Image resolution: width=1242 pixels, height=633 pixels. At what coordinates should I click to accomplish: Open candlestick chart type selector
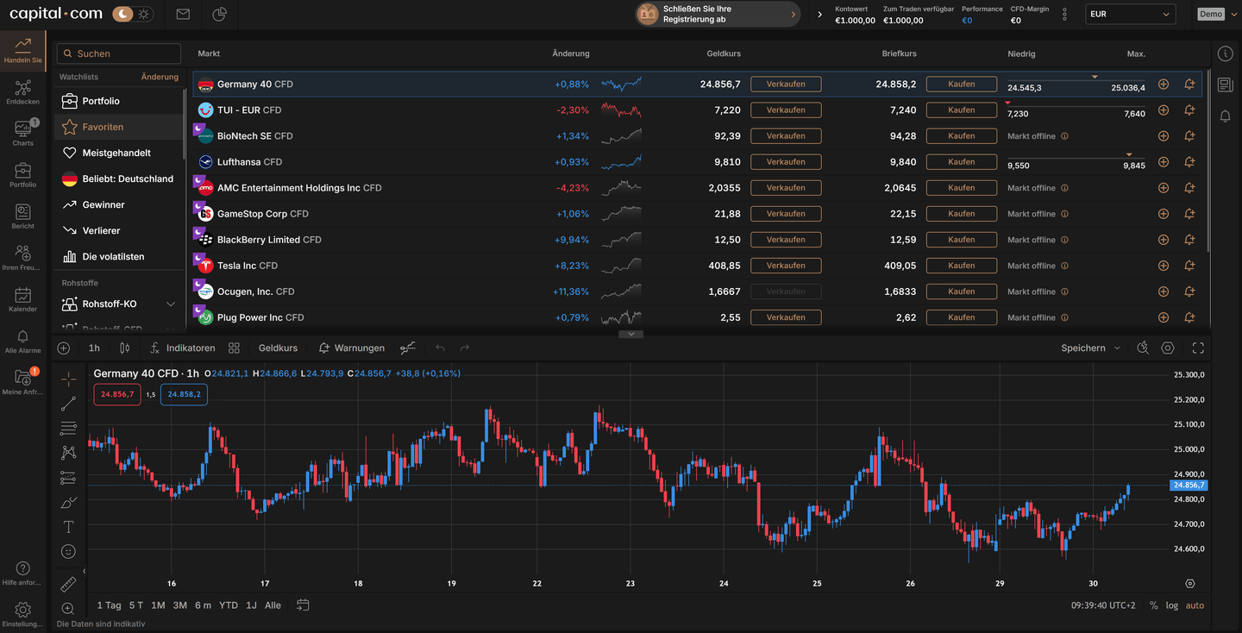click(125, 348)
